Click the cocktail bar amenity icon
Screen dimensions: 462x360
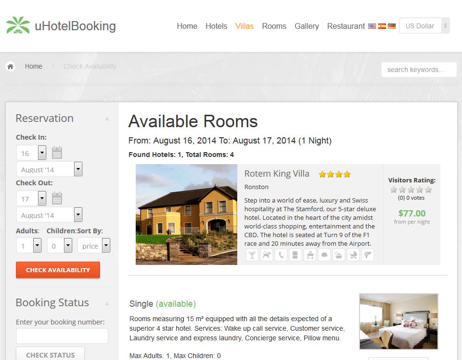coord(252,255)
